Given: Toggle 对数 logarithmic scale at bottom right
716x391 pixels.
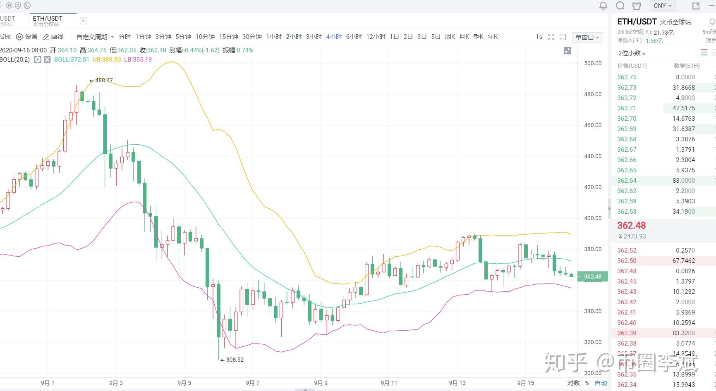Looking at the screenshot, I should click(x=573, y=383).
